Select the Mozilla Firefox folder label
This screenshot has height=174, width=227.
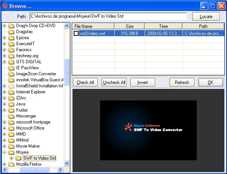coord(29,164)
